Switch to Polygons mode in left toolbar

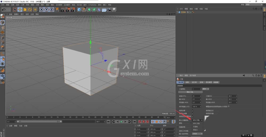click(x=3, y=48)
